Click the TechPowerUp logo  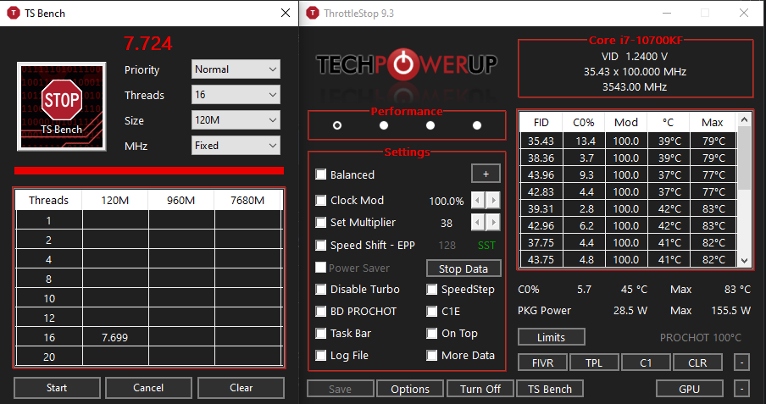pyautogui.click(x=407, y=64)
